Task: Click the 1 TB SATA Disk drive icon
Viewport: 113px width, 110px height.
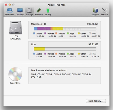Action: 16,27
